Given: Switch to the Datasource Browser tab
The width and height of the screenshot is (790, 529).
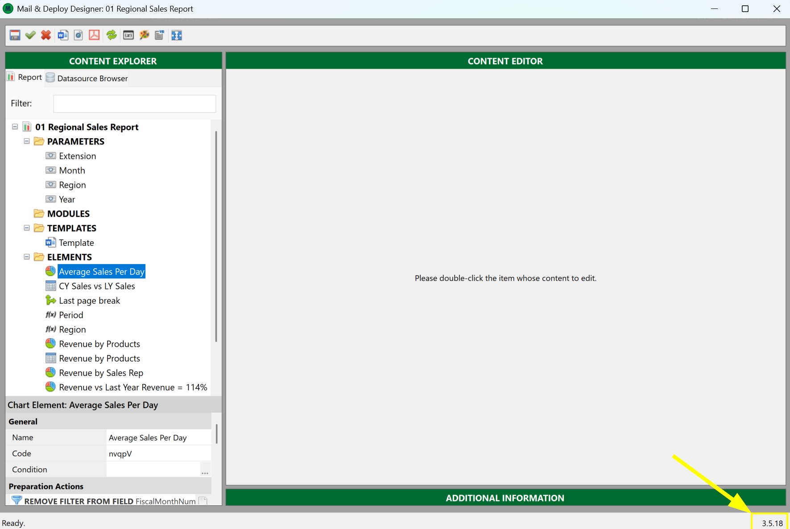Looking at the screenshot, I should pyautogui.click(x=87, y=78).
